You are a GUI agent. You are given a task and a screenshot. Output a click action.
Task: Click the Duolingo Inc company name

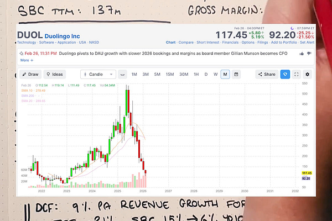point(62,36)
